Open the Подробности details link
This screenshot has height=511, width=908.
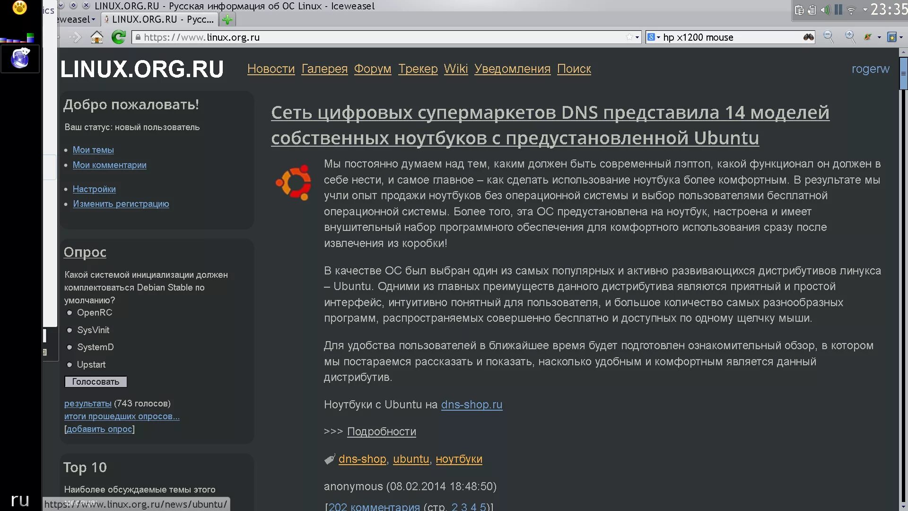pyautogui.click(x=382, y=432)
